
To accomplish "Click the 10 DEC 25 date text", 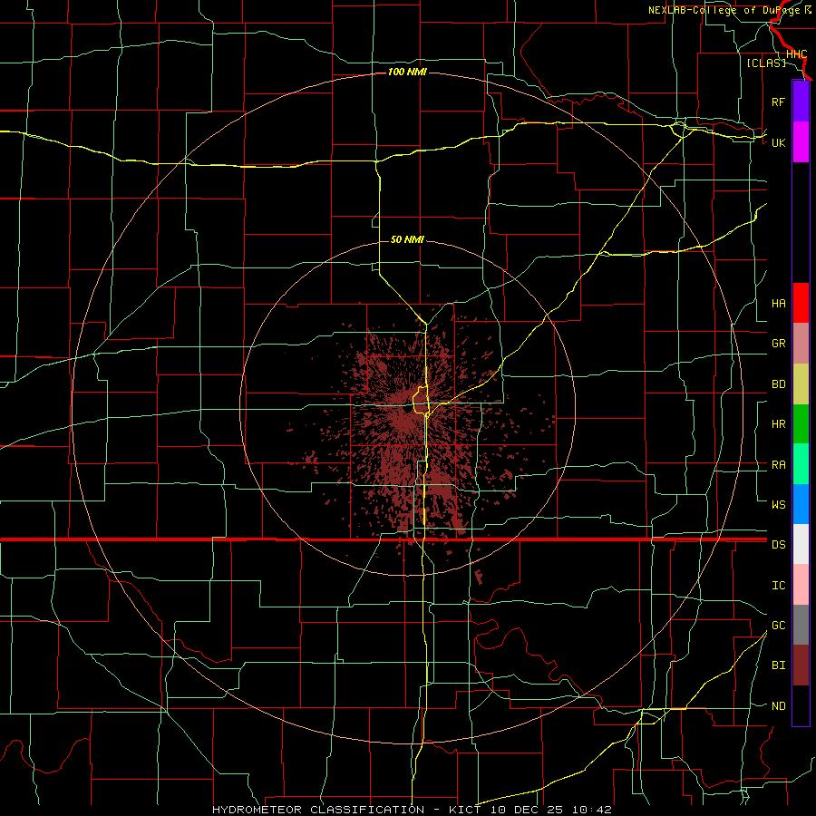I will 527,810.
